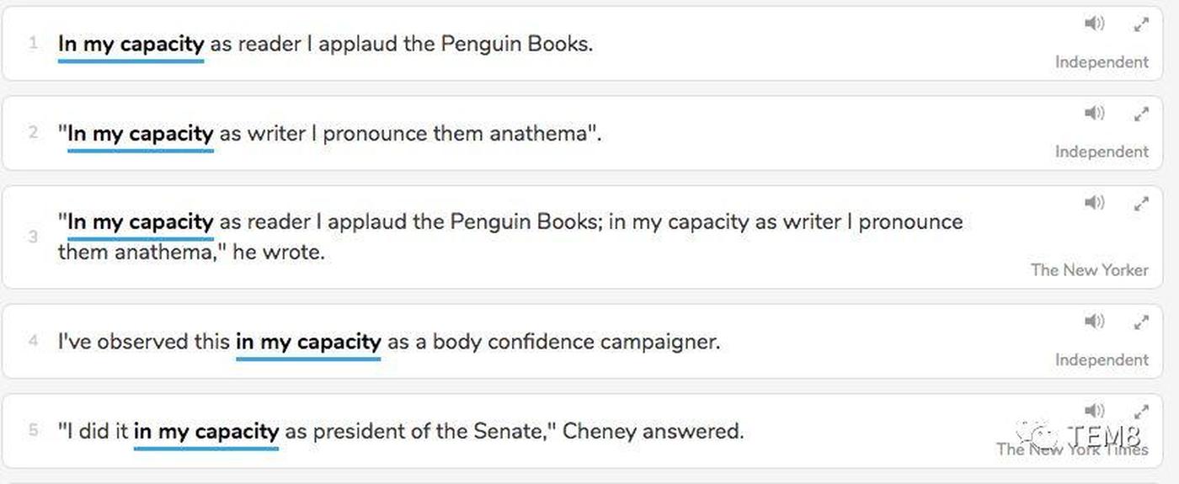Open The New Yorker source link
This screenshot has height=484, width=1179.
coord(1090,270)
